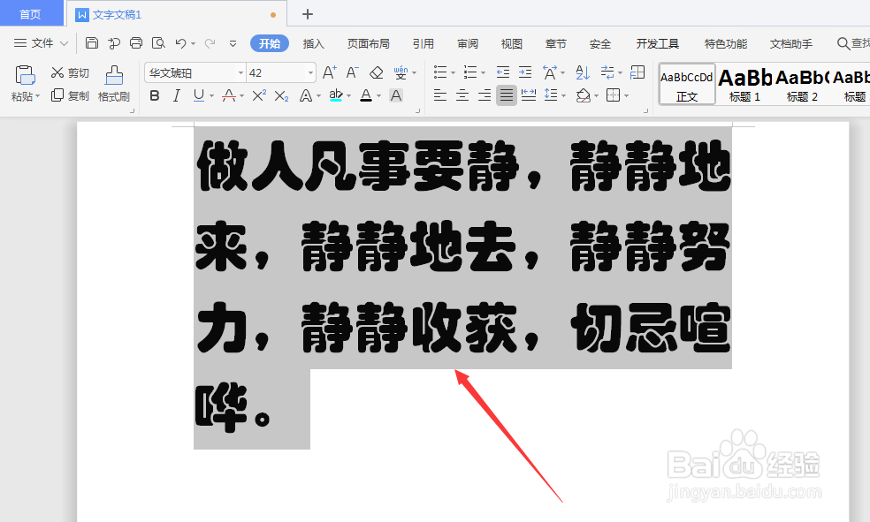Toggle Justify alignment
Image resolution: width=870 pixels, height=522 pixels.
pyautogui.click(x=507, y=95)
